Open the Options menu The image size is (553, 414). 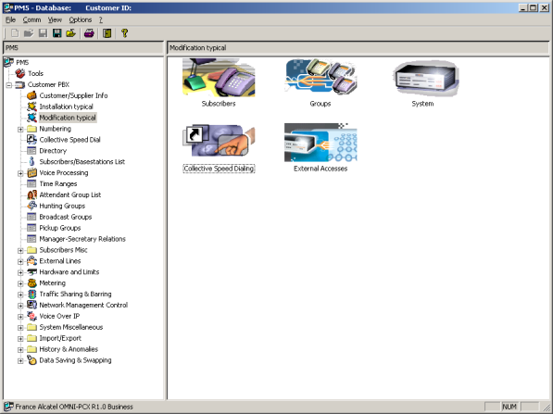click(x=80, y=19)
